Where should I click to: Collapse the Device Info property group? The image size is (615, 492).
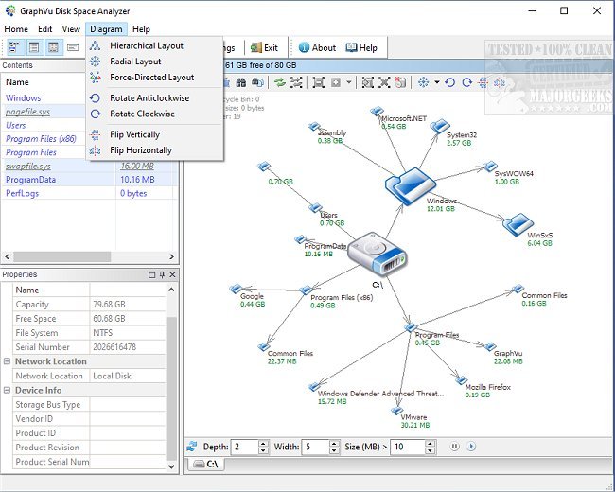click(7, 390)
